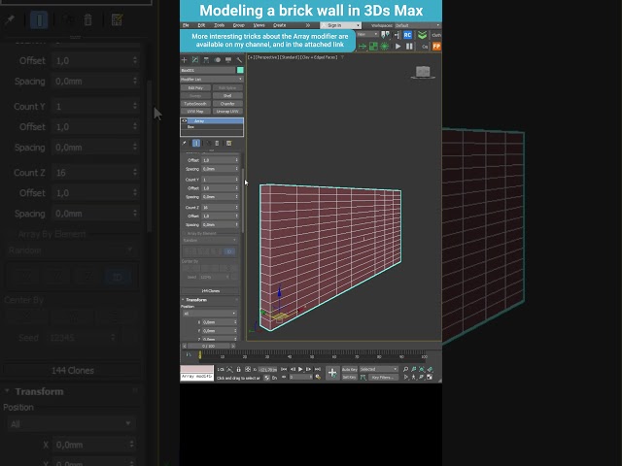
Task: Open the Group menu
Action: tap(238, 25)
